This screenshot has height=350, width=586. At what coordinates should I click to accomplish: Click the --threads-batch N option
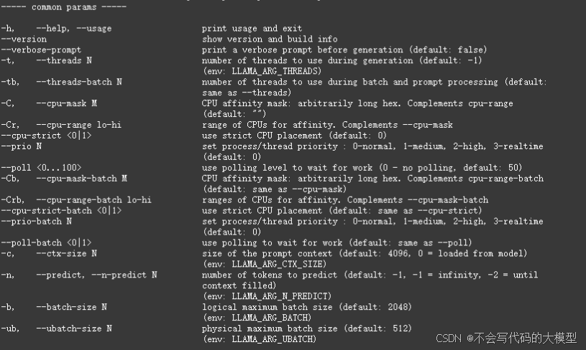tap(79, 82)
